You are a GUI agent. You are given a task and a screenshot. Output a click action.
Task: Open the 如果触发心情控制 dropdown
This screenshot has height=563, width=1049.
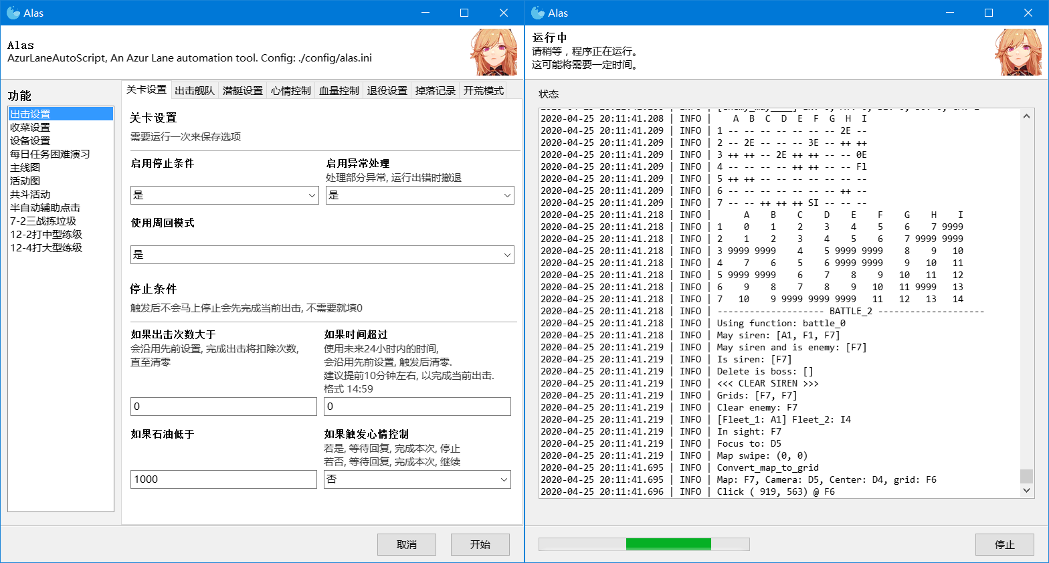coord(417,479)
